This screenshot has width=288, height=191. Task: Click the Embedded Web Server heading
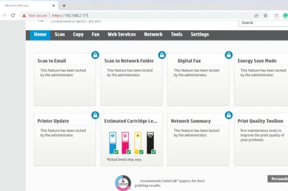pos(76,22)
